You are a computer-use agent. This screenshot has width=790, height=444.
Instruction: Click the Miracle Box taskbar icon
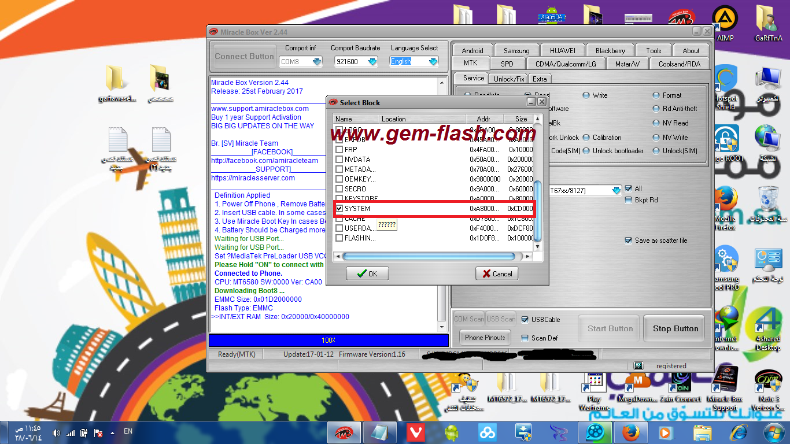point(344,432)
